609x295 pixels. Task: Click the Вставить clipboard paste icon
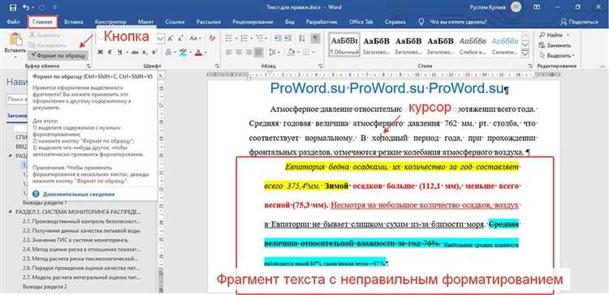tap(15, 40)
